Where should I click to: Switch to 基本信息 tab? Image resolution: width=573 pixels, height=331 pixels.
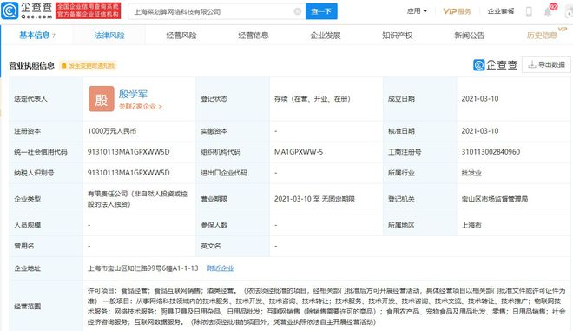[37, 36]
